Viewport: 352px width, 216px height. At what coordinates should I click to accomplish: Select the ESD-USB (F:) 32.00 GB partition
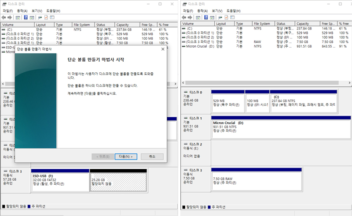coord(60,181)
